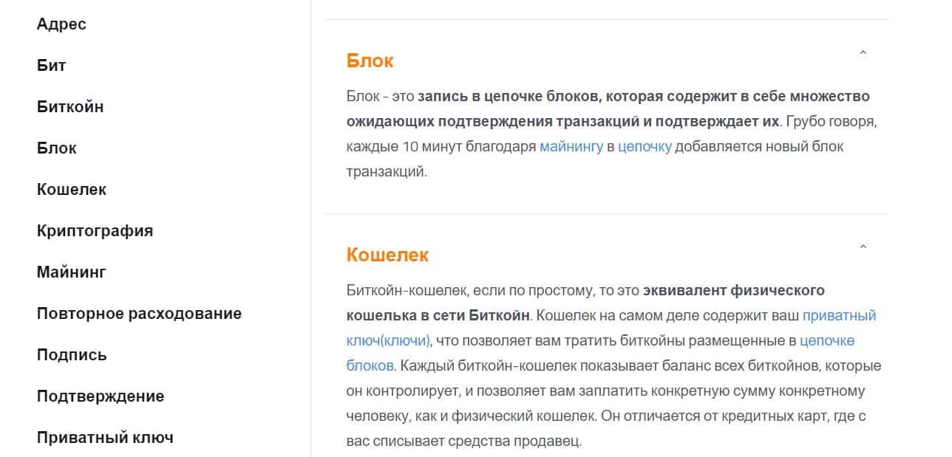Follow the цепочке блоков link
This screenshot has width=952, height=457.
pyautogui.click(x=827, y=341)
